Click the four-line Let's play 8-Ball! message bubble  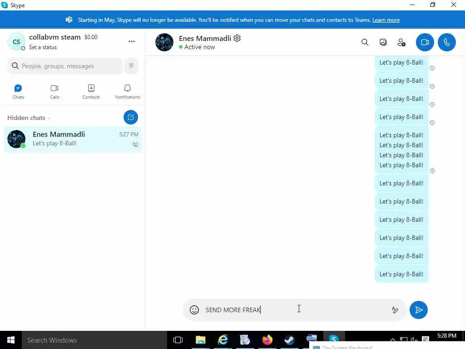pos(401,150)
